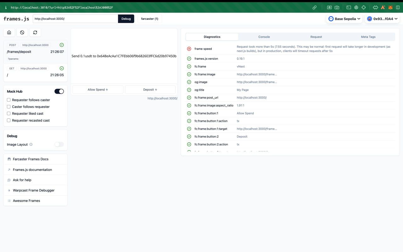
Task: Open Frames.js documentation link
Action: 35,170
